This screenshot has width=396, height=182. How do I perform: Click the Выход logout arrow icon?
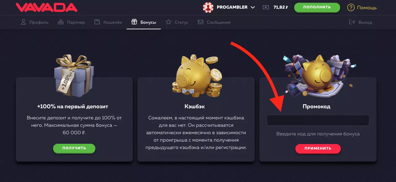[352, 22]
